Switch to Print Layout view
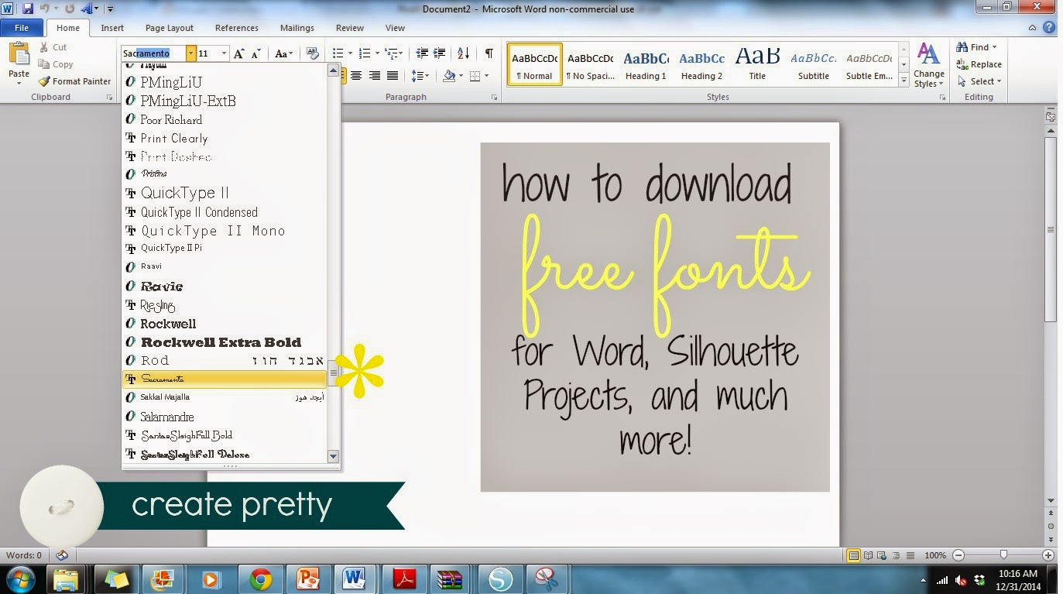Image resolution: width=1063 pixels, height=594 pixels. click(854, 555)
